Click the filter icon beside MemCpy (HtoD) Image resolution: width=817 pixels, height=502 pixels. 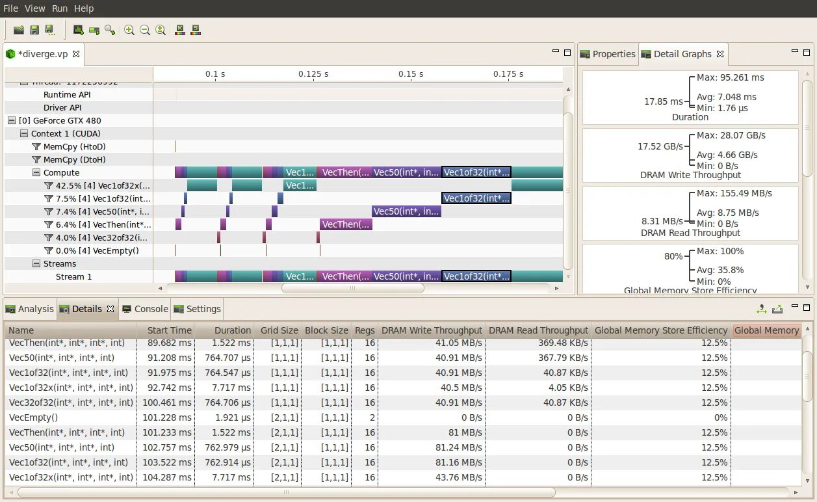click(x=36, y=146)
